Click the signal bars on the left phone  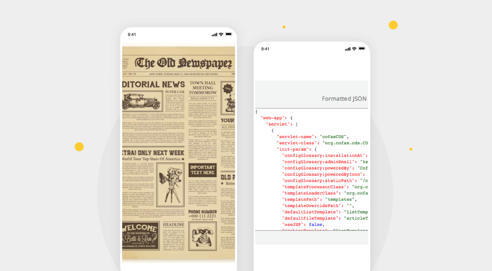coord(214,35)
